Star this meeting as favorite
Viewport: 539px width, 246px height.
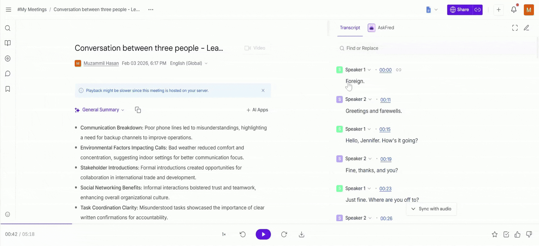click(495, 235)
